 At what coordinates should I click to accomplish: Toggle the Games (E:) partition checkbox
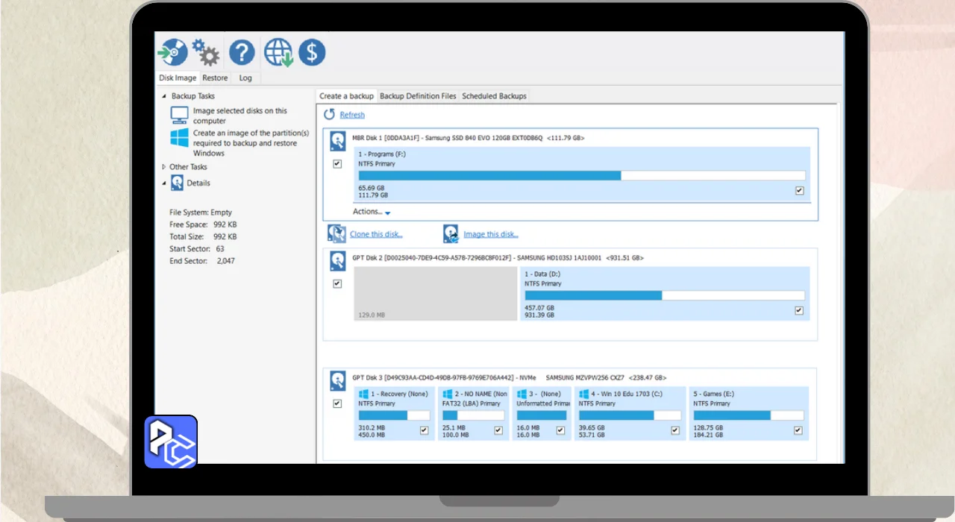pyautogui.click(x=798, y=430)
